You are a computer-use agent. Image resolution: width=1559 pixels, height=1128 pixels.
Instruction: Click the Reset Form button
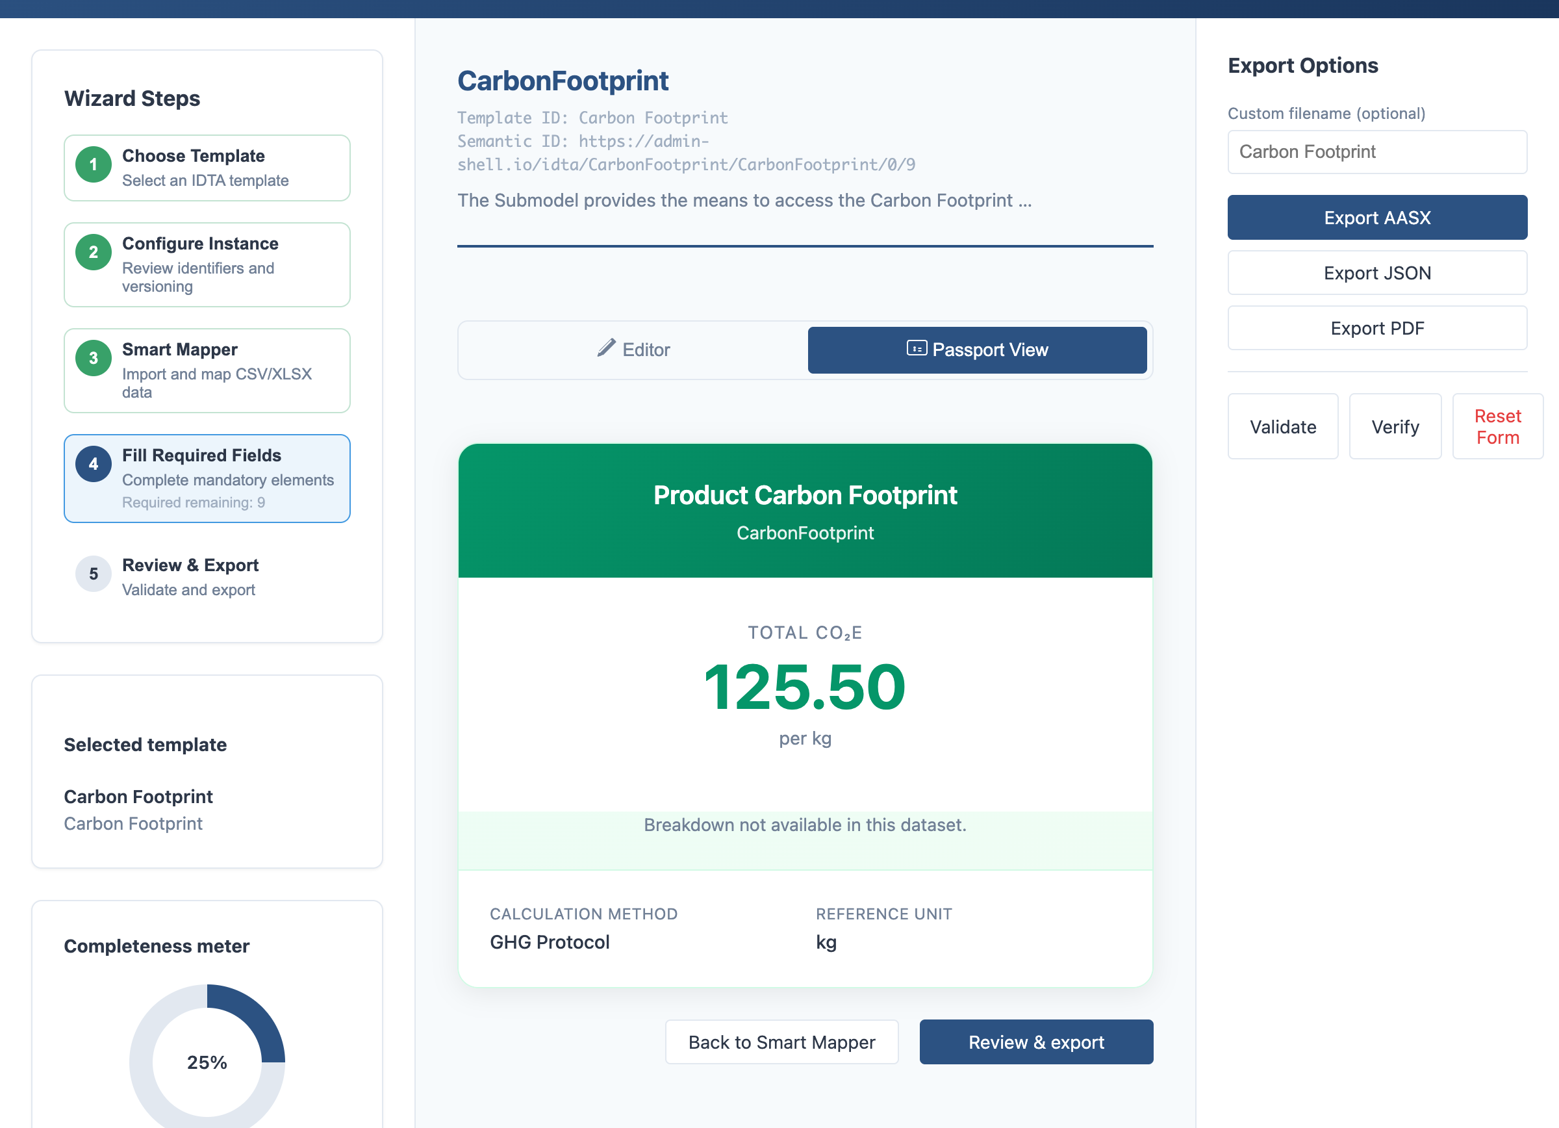[1497, 426]
